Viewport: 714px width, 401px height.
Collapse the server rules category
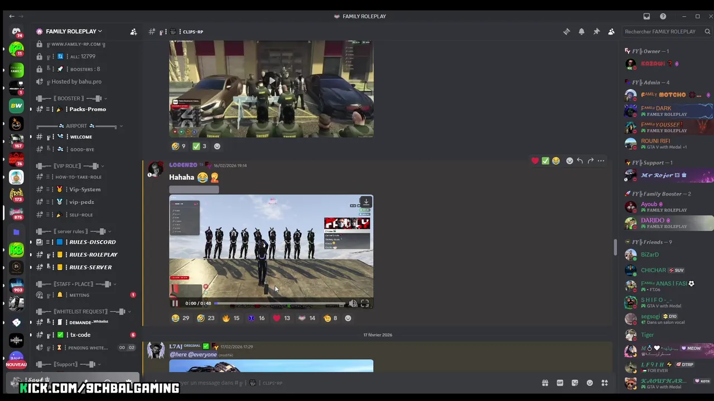(73, 231)
